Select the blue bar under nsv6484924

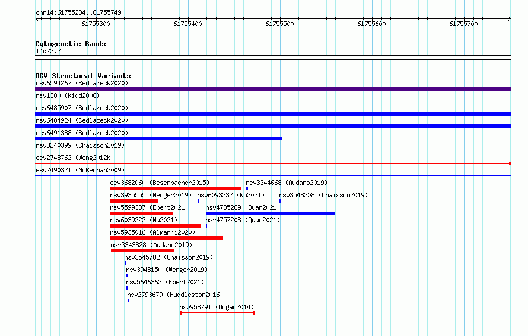[x=273, y=126]
